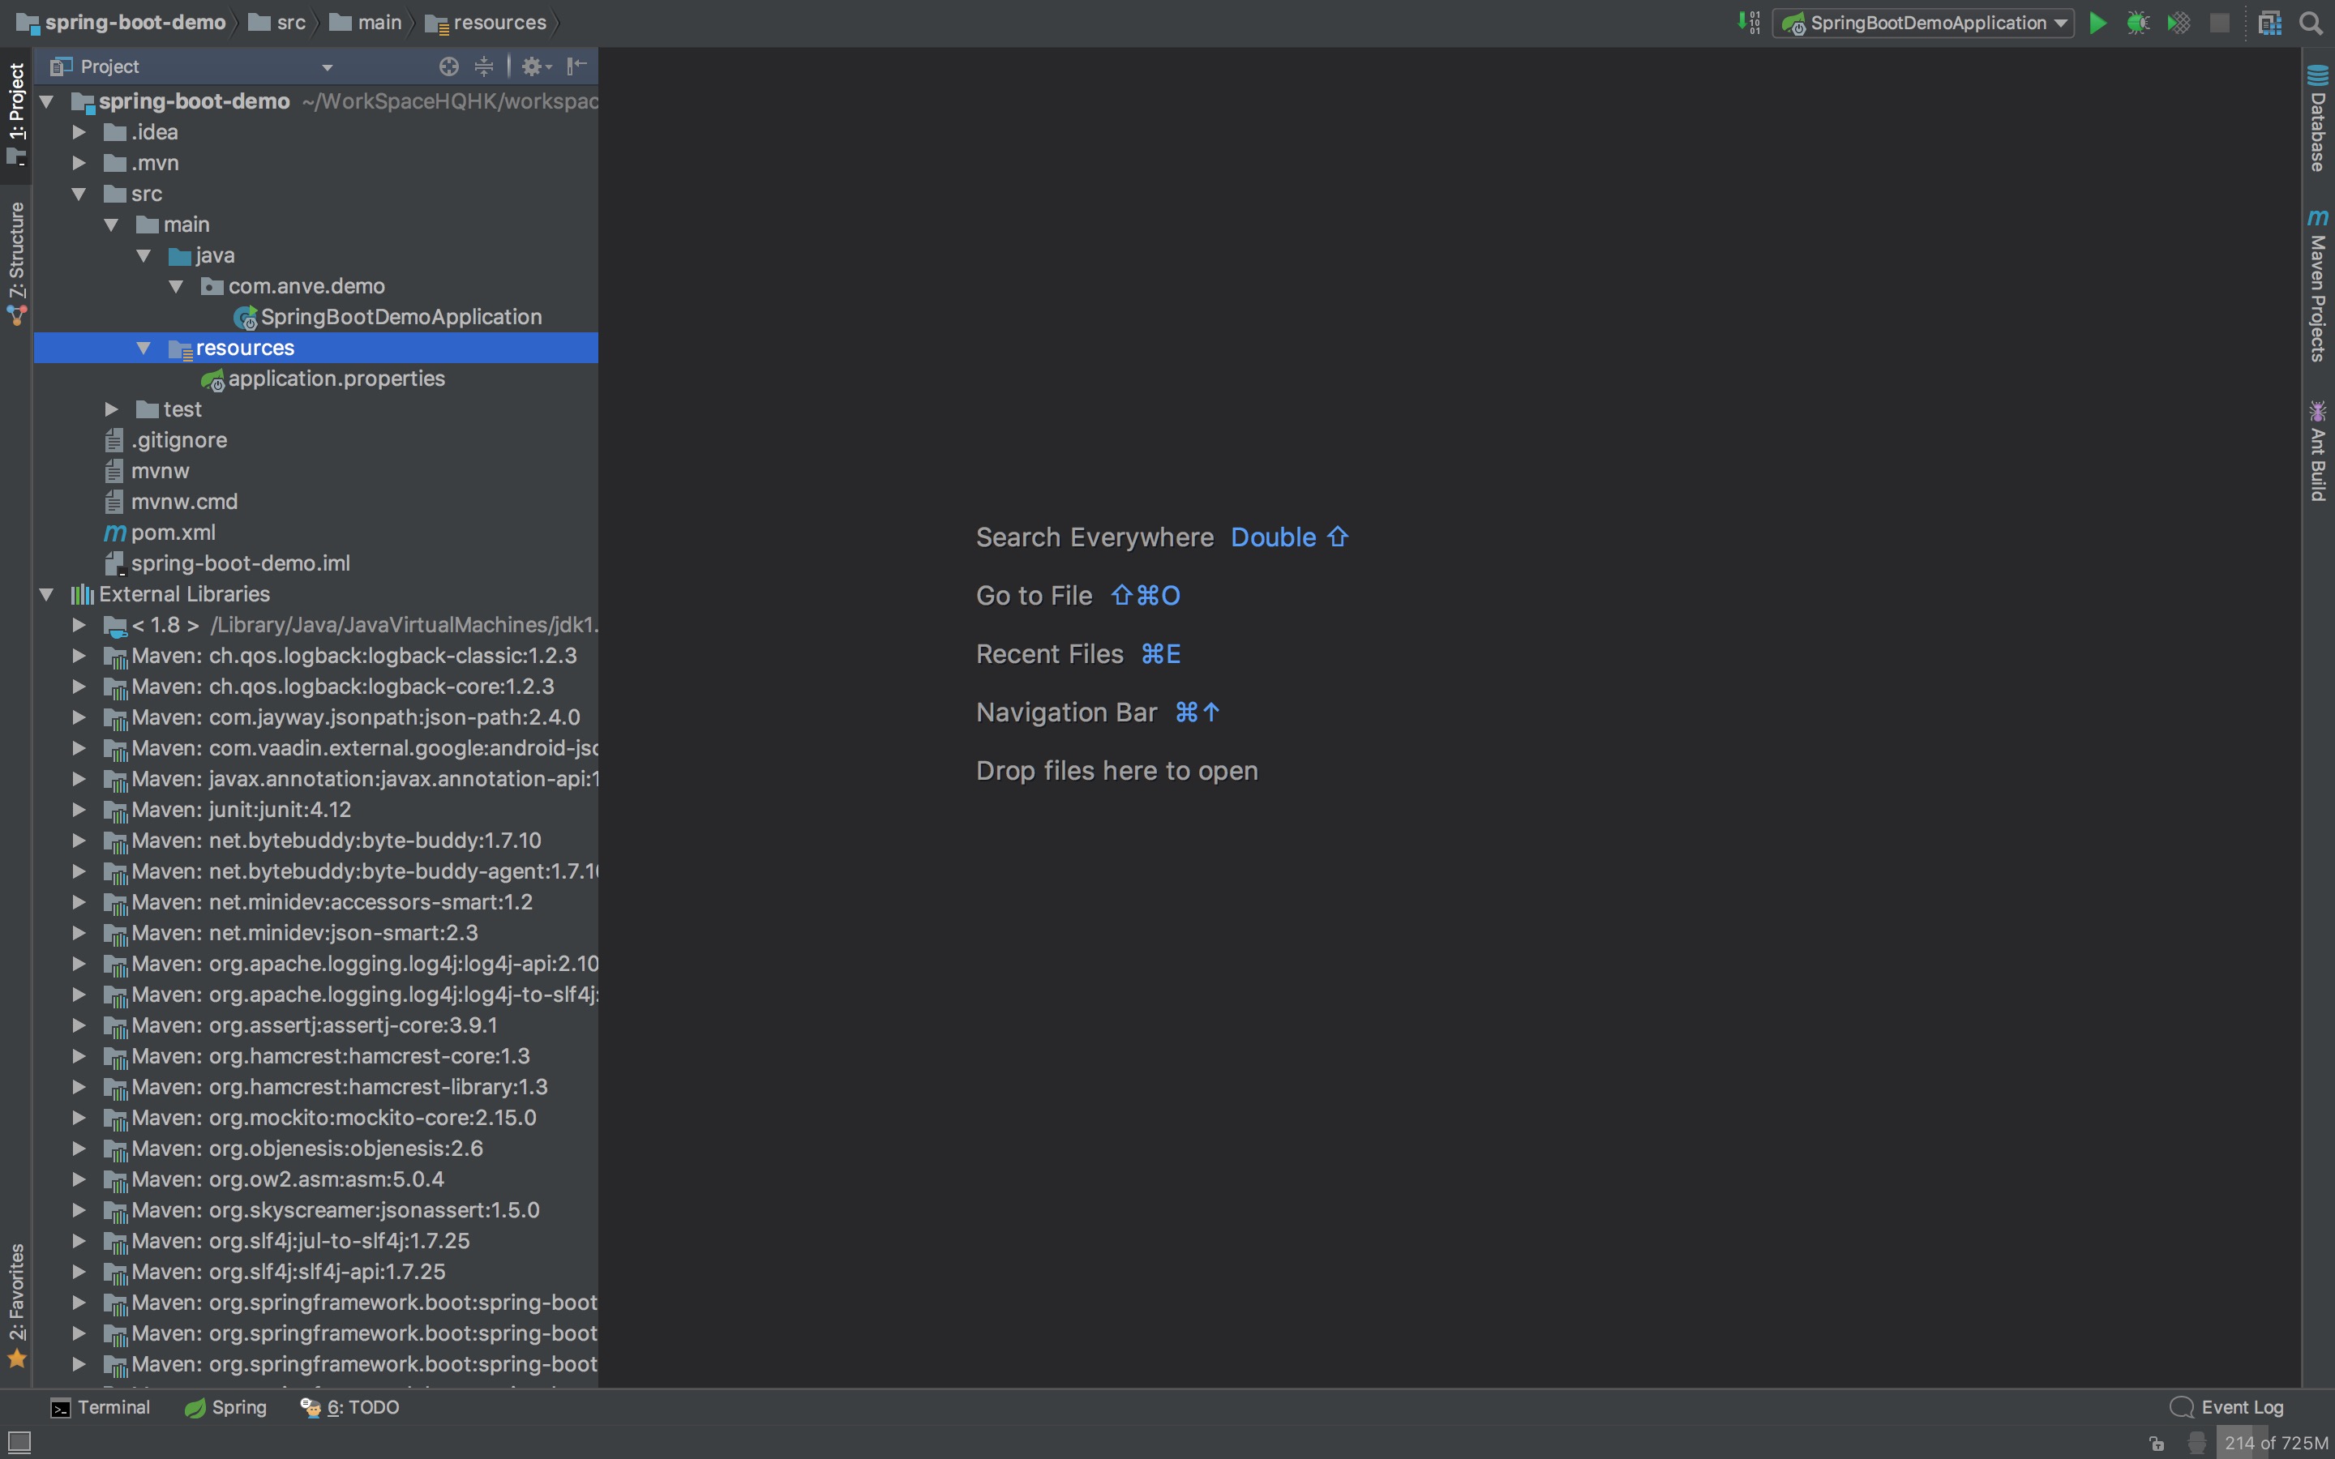The width and height of the screenshot is (2335, 1459).
Task: Run with coverage icon in toolbar
Action: pyautogui.click(x=2179, y=24)
